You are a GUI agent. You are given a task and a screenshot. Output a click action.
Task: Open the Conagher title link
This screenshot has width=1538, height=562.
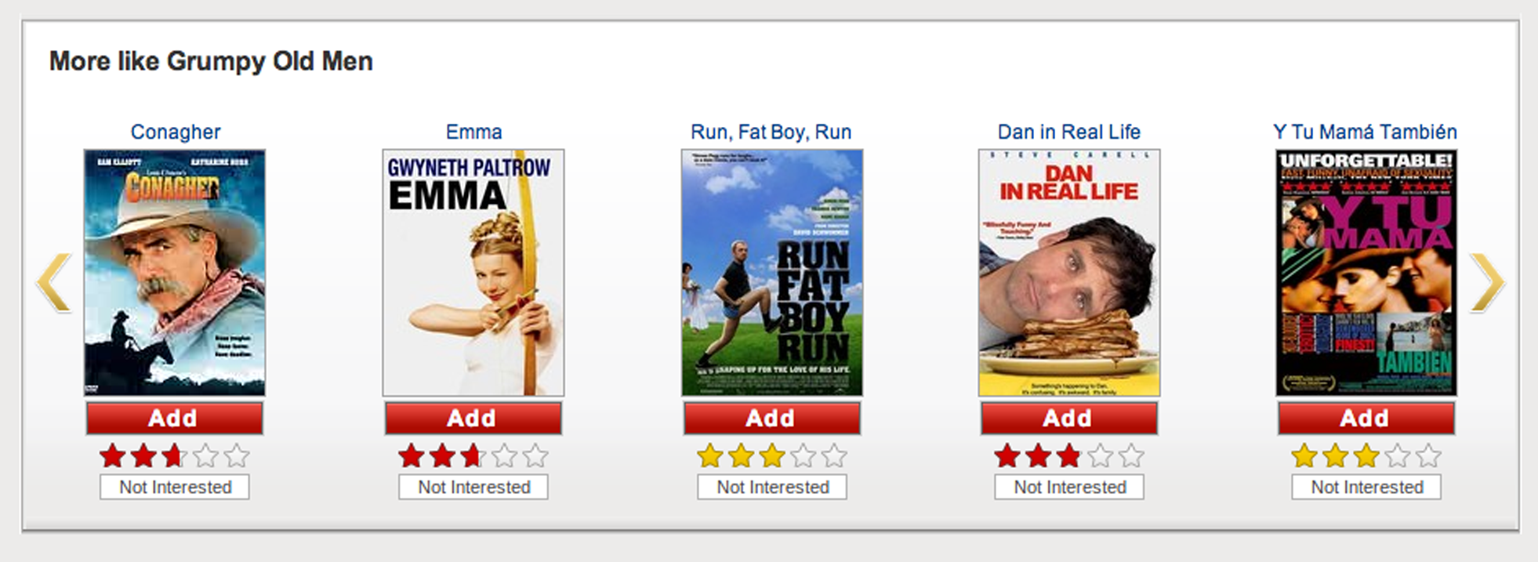click(x=175, y=132)
